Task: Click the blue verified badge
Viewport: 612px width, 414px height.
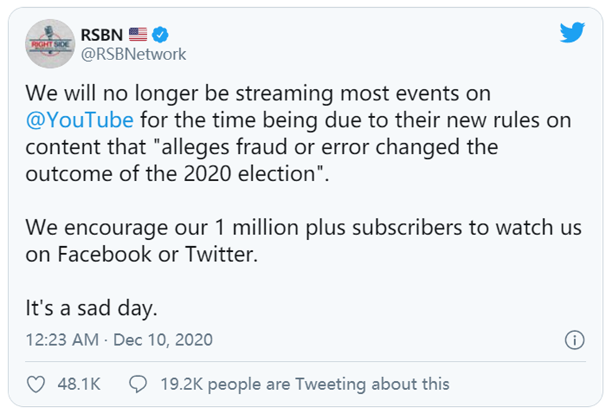Action: point(160,35)
